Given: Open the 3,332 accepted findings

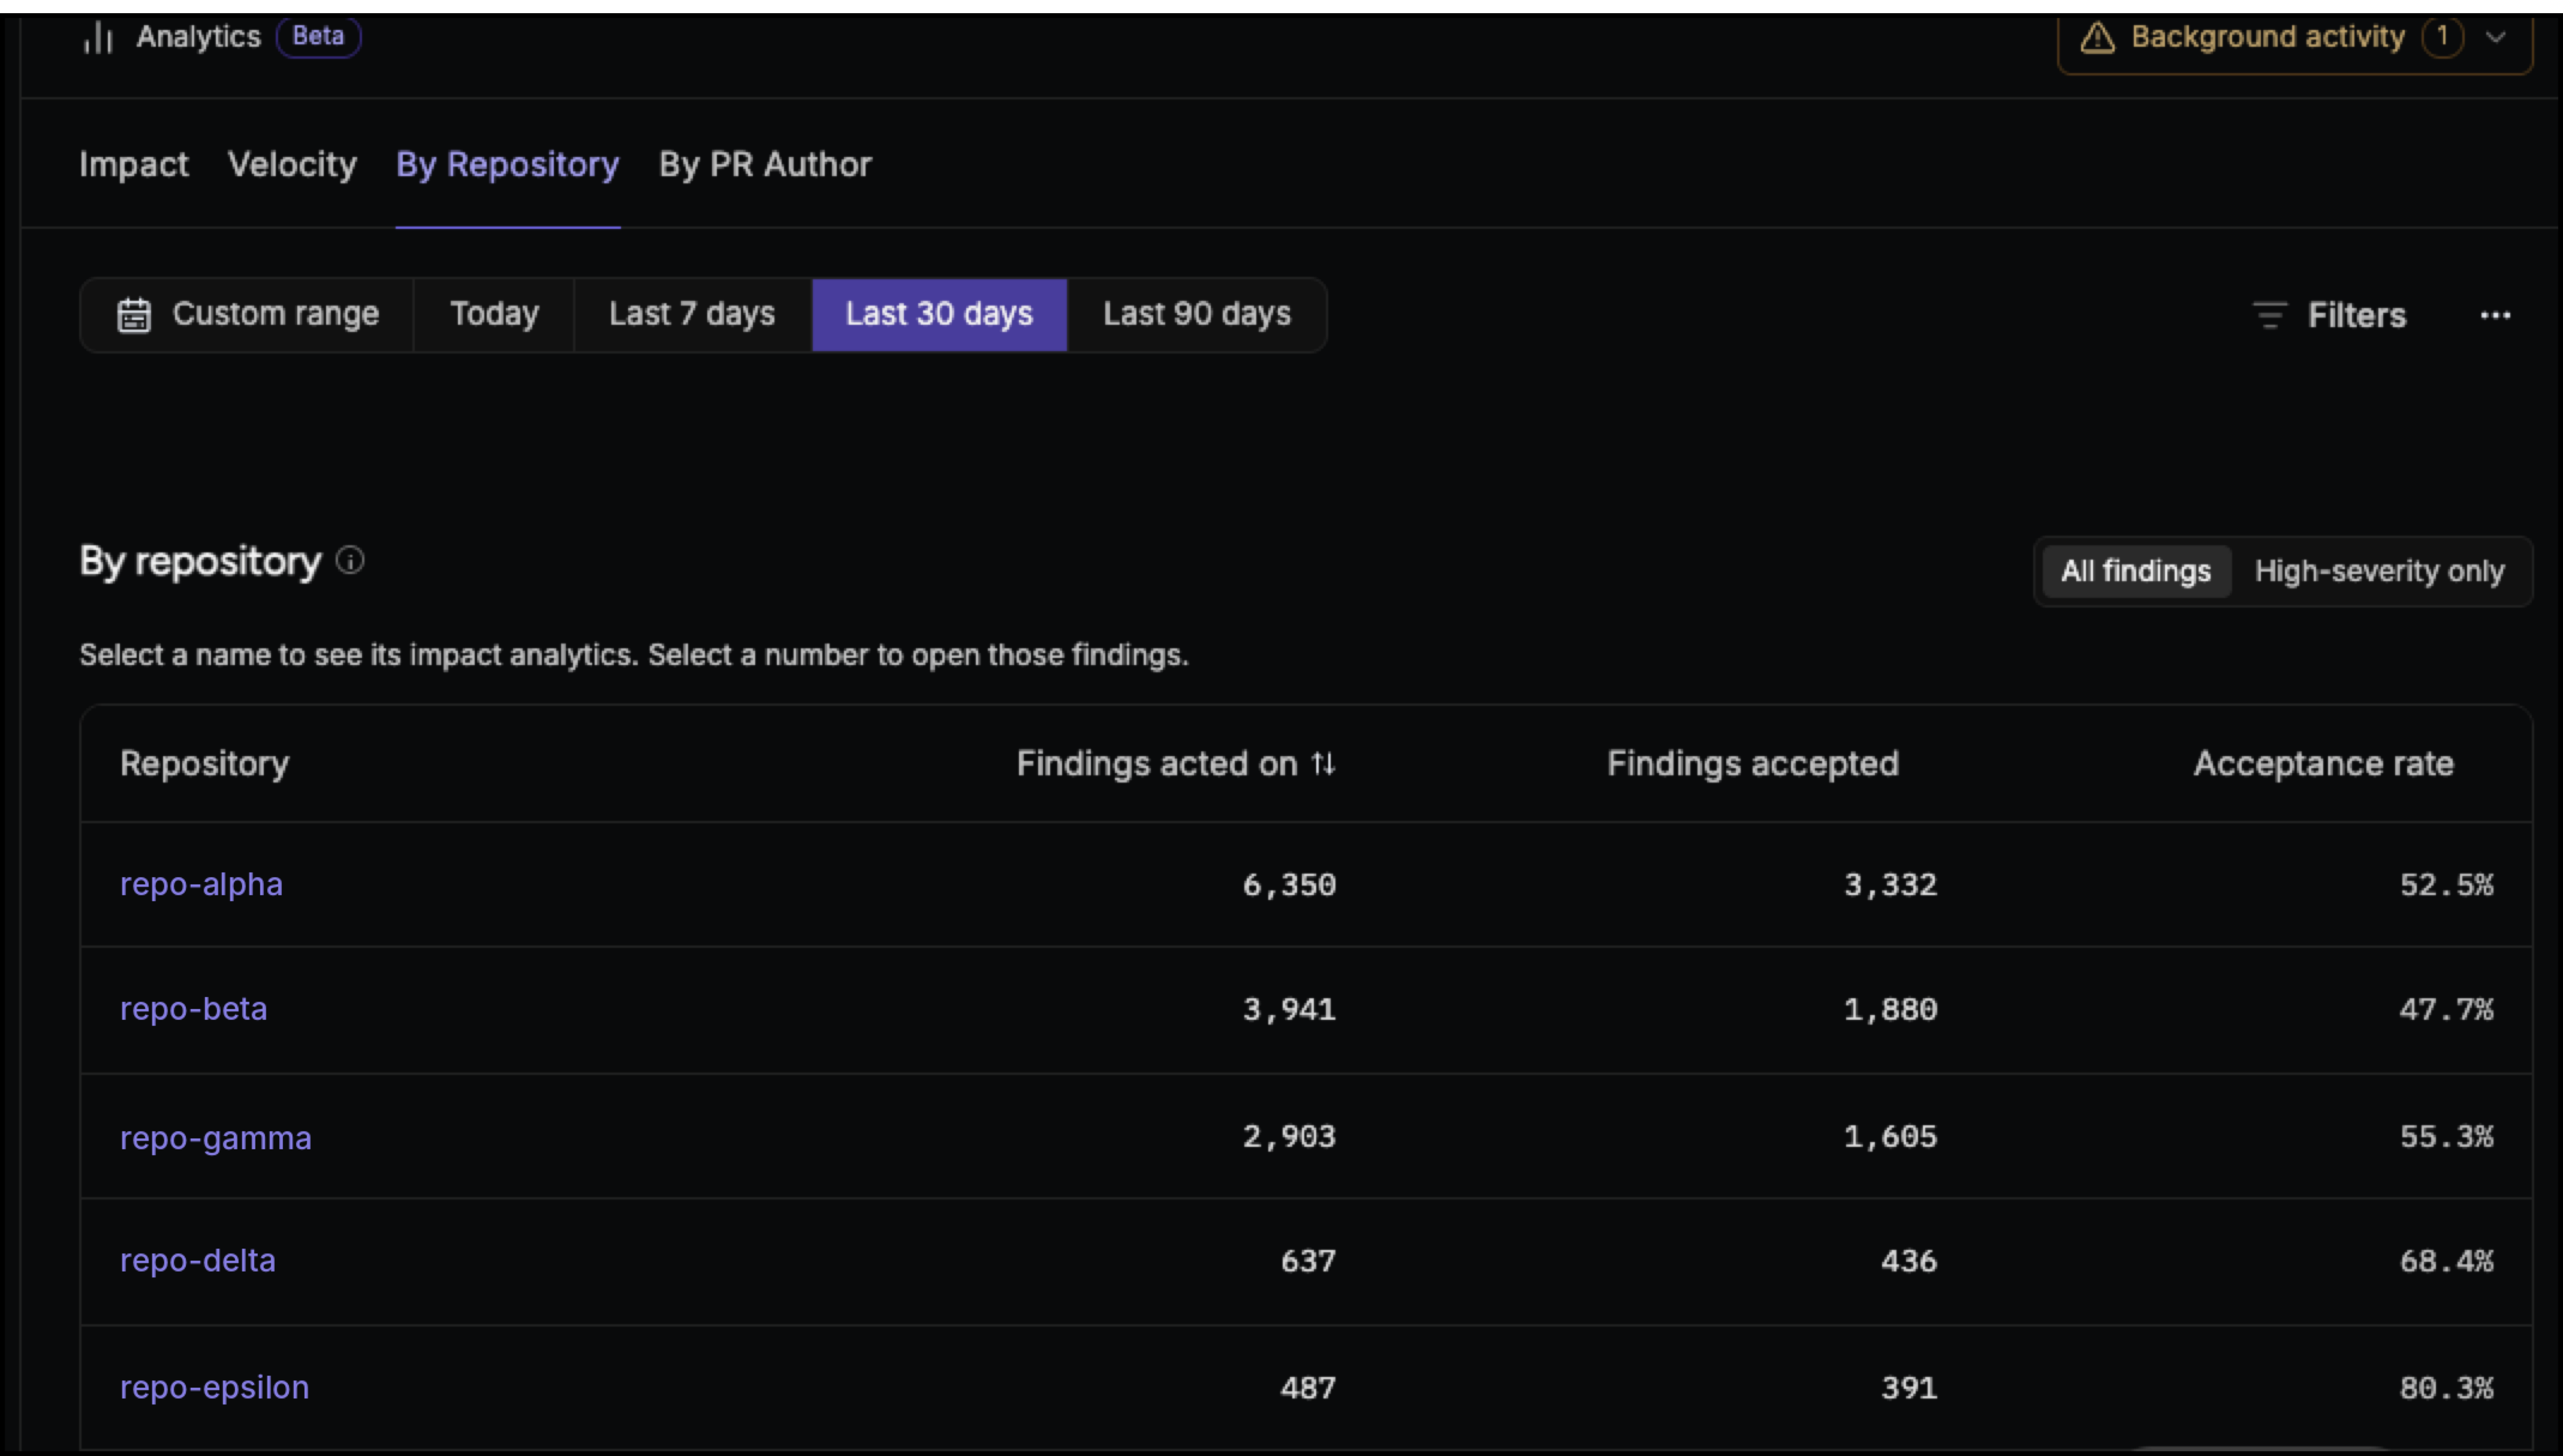Looking at the screenshot, I should coord(1890,885).
